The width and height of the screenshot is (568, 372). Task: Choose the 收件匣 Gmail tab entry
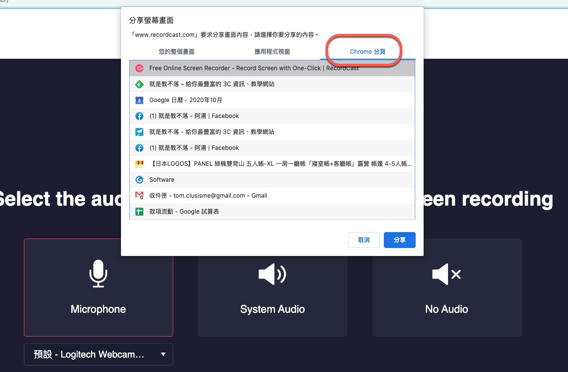pyautogui.click(x=208, y=196)
